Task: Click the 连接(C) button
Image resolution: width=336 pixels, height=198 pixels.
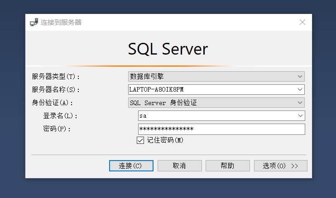Action: pos(131,166)
